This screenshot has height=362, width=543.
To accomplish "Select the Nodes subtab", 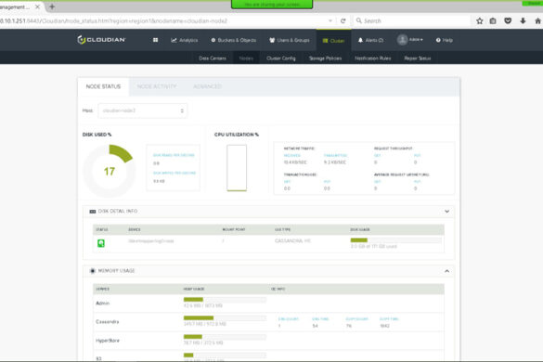I will [246, 58].
